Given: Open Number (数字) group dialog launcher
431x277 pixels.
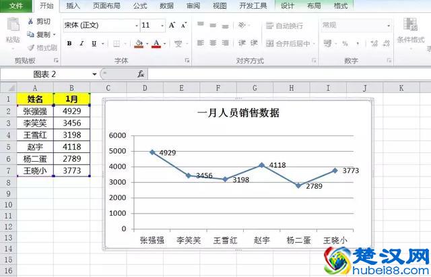Looking at the screenshot, I should 389,60.
